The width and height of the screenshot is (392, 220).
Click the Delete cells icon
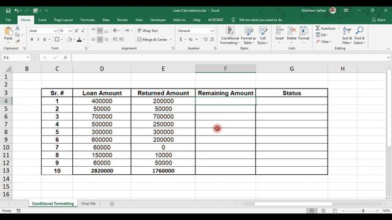point(292,31)
